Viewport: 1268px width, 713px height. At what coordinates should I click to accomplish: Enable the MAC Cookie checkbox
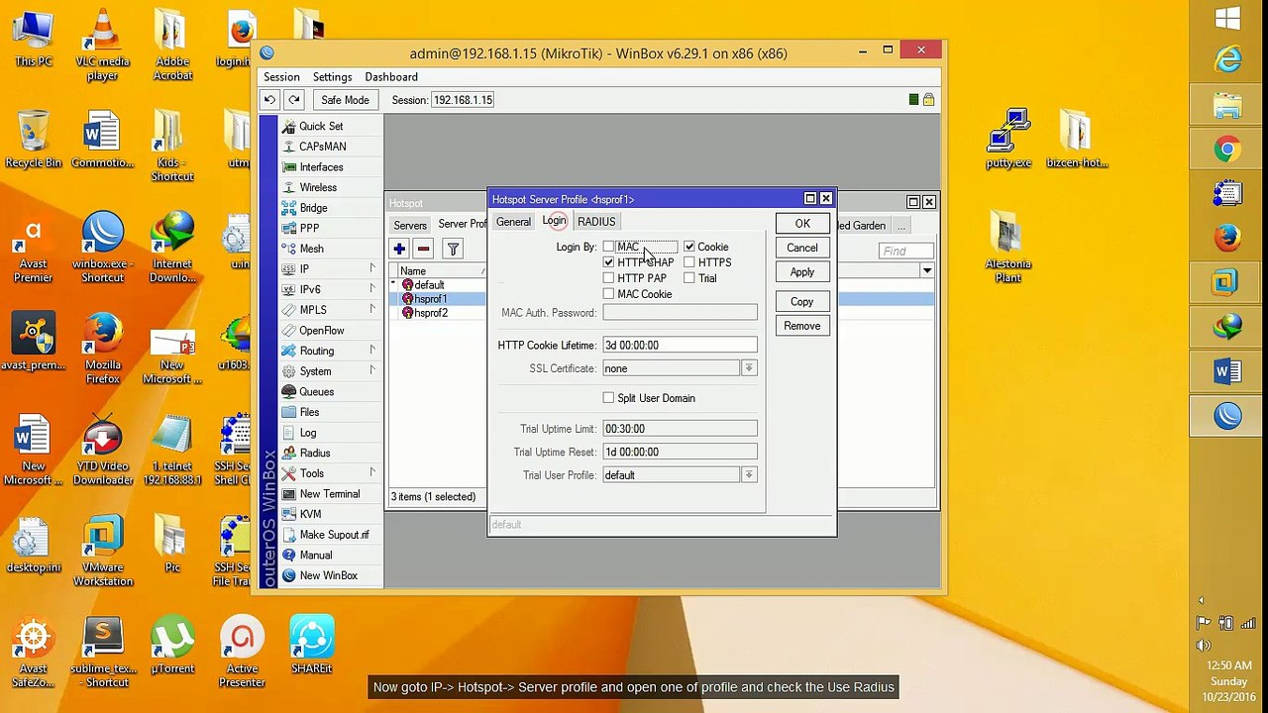tap(608, 294)
